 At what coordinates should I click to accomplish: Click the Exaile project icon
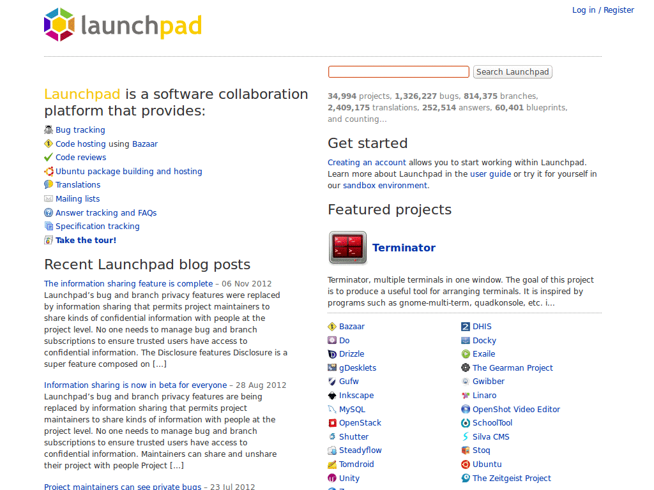coord(466,354)
